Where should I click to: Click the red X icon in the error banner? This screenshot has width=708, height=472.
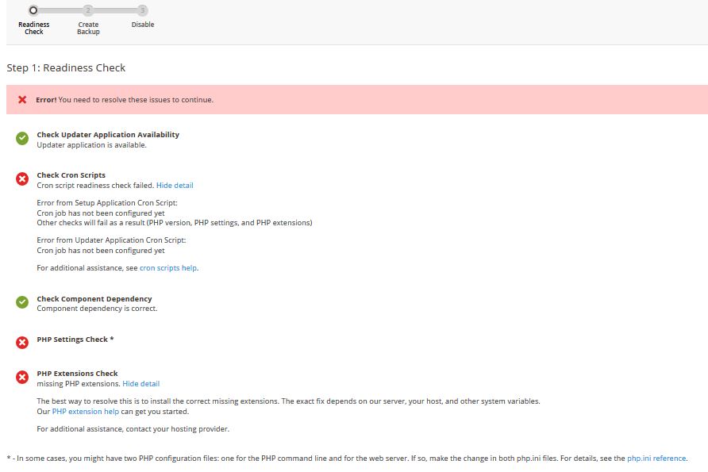[x=22, y=98]
